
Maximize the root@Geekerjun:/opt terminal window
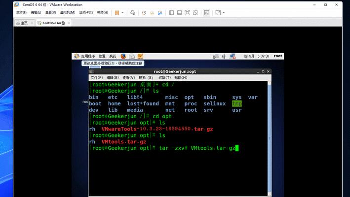pyautogui.click(x=263, y=71)
